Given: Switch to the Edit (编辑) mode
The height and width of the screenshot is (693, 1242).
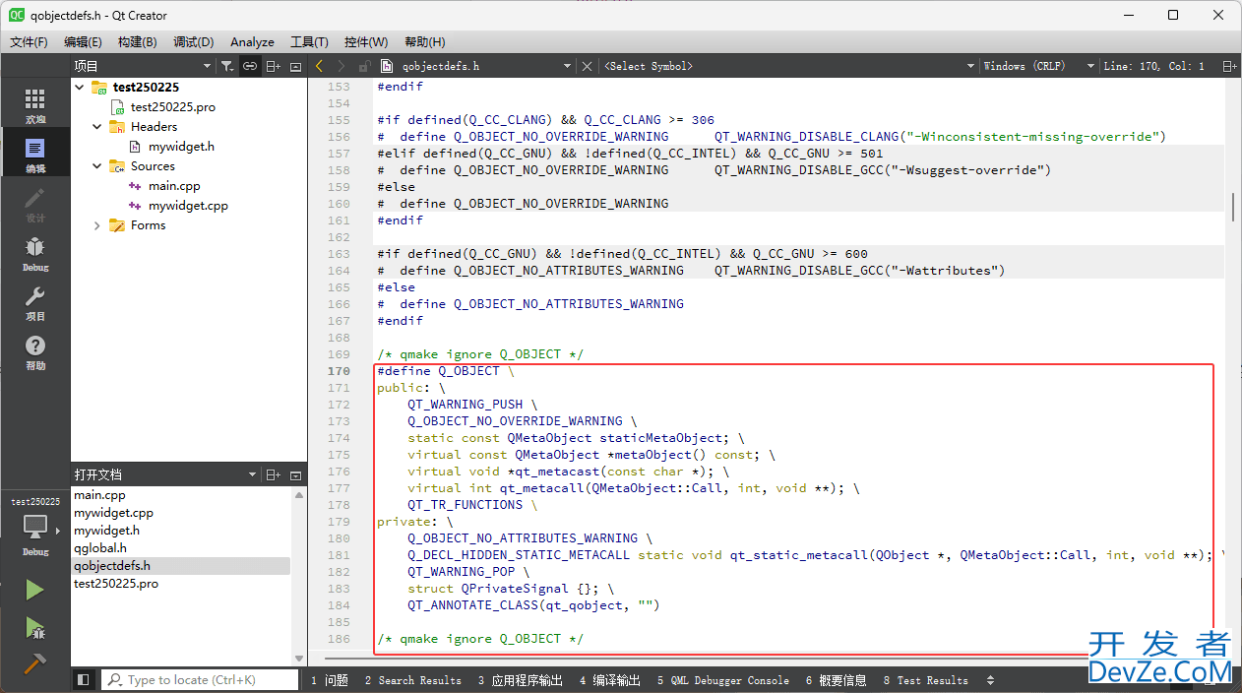Looking at the screenshot, I should tap(35, 156).
